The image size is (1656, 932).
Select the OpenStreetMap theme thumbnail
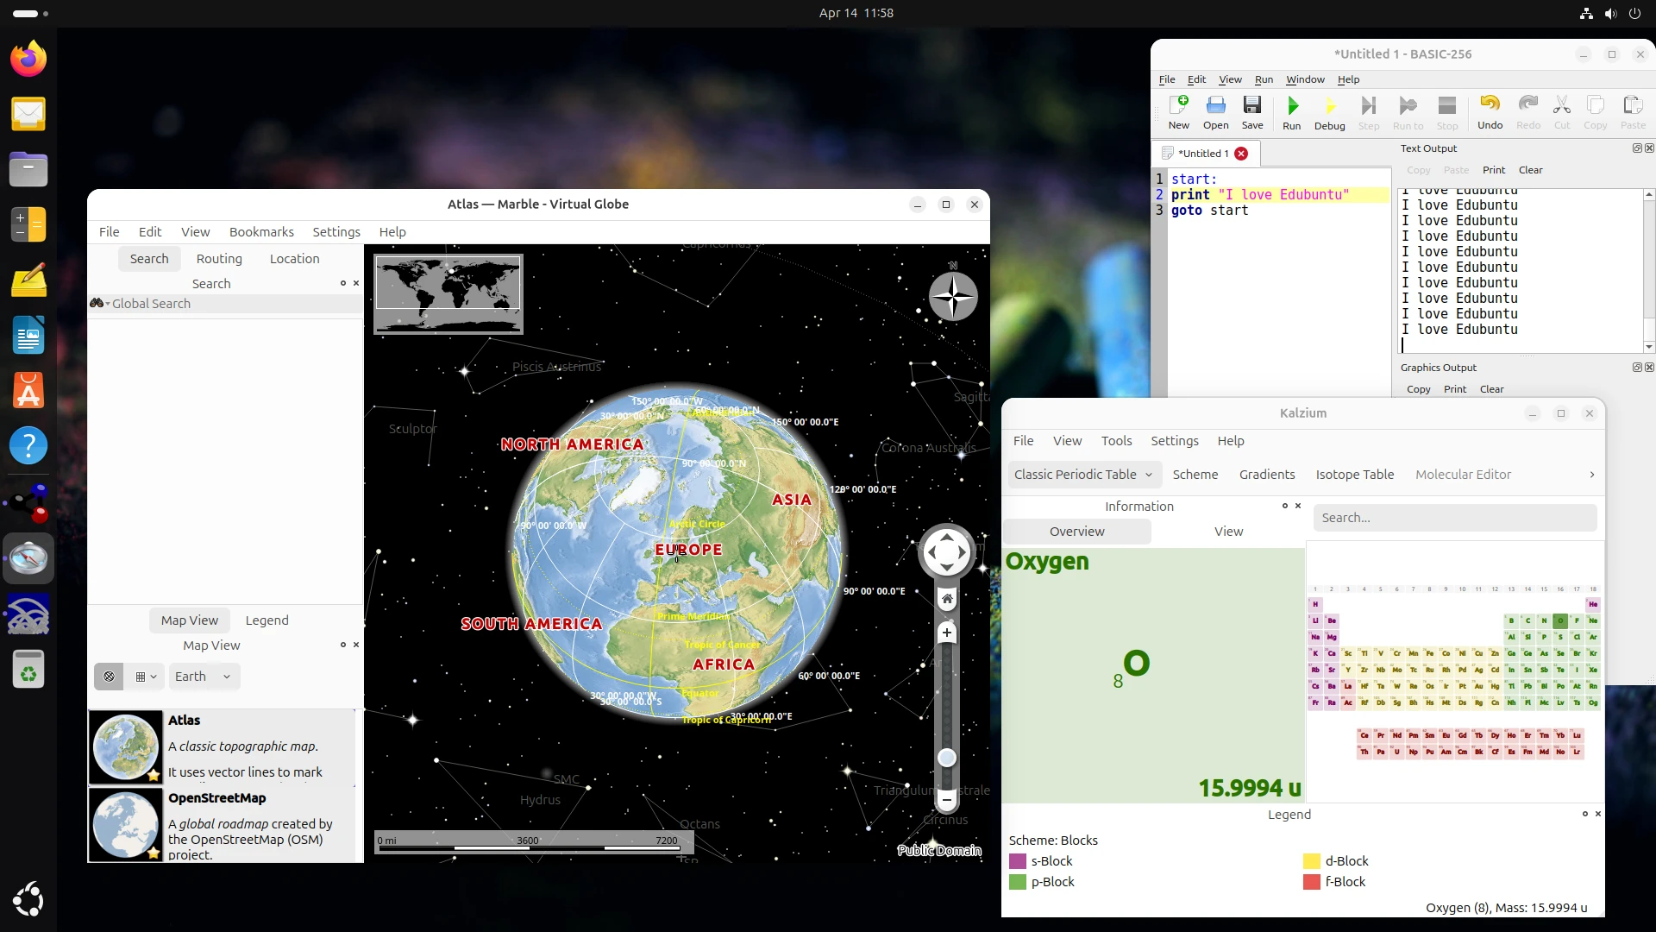click(127, 825)
